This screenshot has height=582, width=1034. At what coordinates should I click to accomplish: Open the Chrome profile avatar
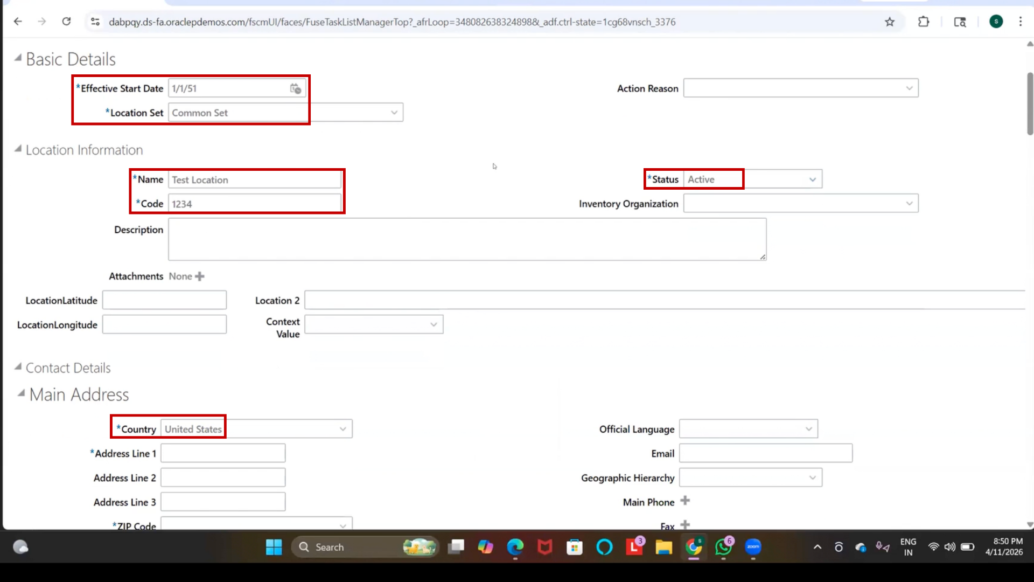[996, 22]
